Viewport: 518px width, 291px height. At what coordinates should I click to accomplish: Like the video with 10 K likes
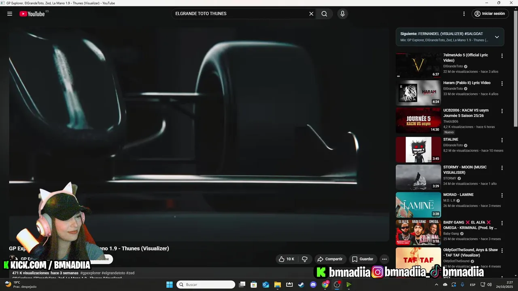pyautogui.click(x=287, y=259)
